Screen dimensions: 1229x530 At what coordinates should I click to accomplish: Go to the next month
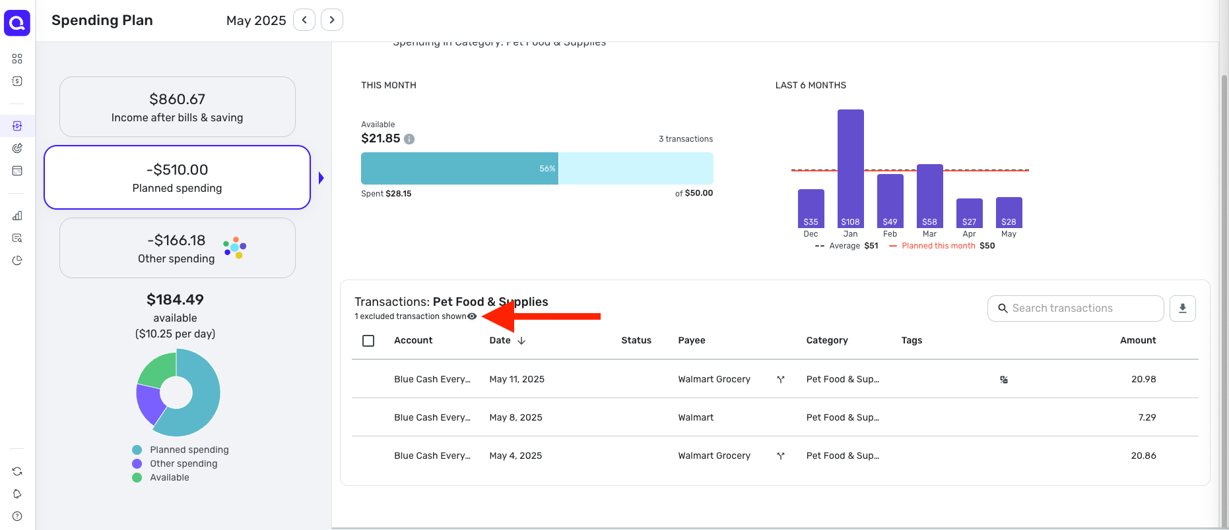point(332,20)
